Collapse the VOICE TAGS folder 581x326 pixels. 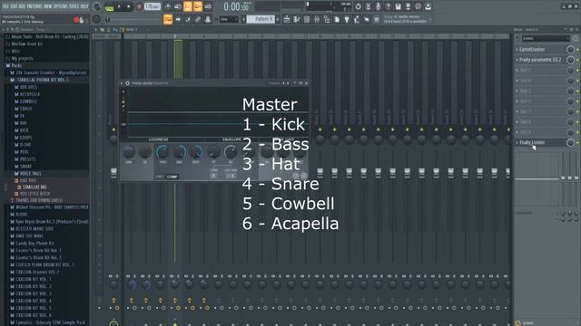pyautogui.click(x=28, y=173)
